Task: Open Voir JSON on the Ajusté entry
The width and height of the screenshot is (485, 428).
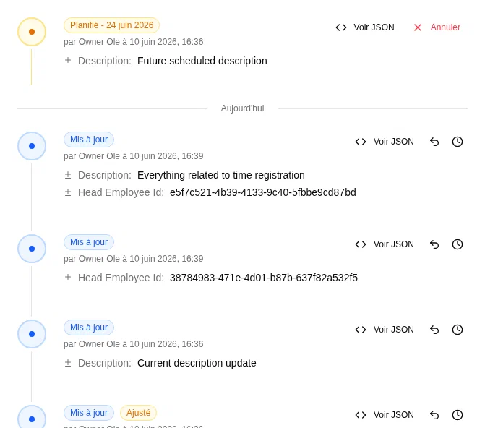Action: tap(385, 415)
